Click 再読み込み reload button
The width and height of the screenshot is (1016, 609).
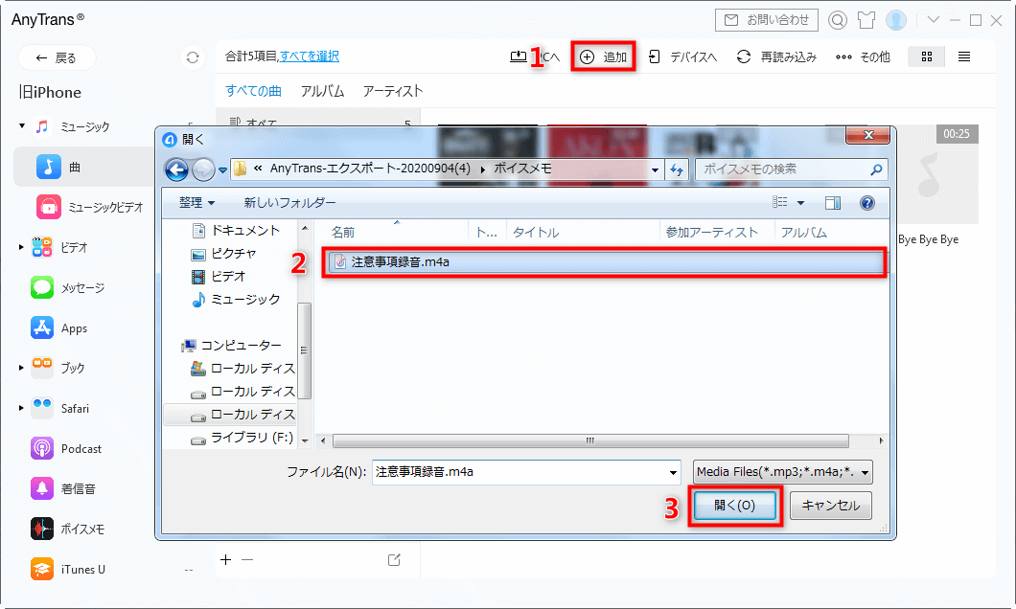pyautogui.click(x=776, y=56)
